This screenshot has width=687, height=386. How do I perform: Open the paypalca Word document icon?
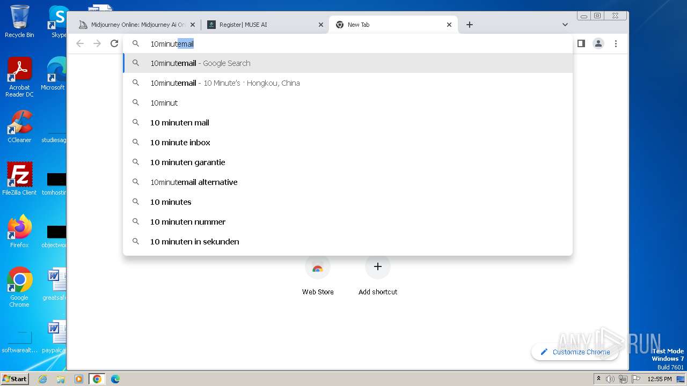coord(54,337)
